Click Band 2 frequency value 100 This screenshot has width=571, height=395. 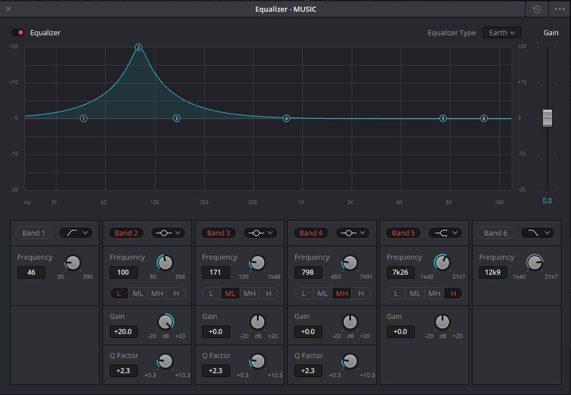124,272
